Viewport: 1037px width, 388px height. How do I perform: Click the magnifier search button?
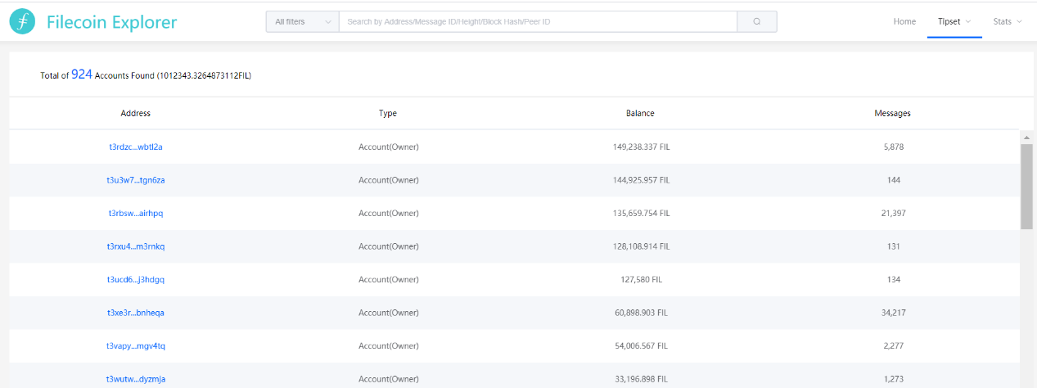(757, 22)
